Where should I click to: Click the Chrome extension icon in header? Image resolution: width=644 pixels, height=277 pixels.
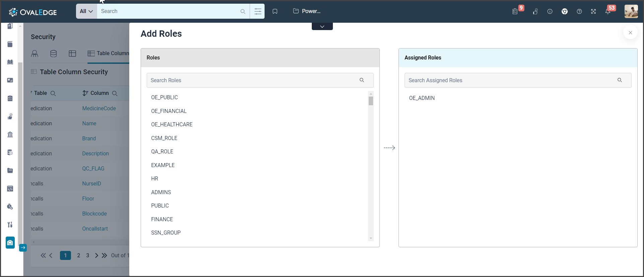(565, 11)
